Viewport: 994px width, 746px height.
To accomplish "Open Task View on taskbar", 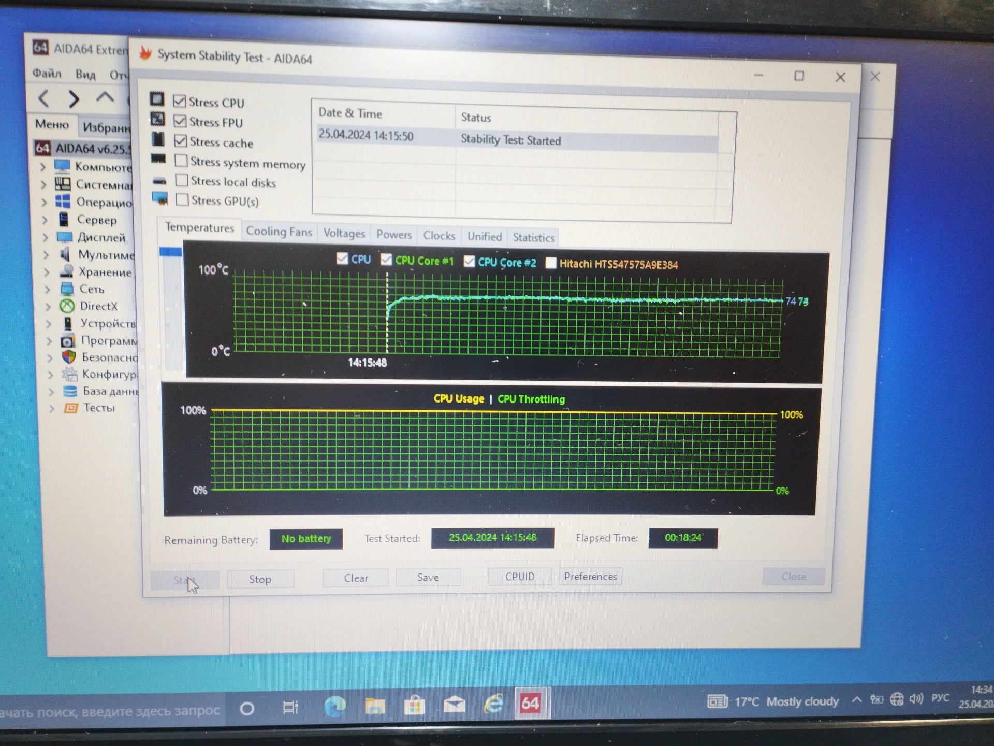I will point(290,707).
